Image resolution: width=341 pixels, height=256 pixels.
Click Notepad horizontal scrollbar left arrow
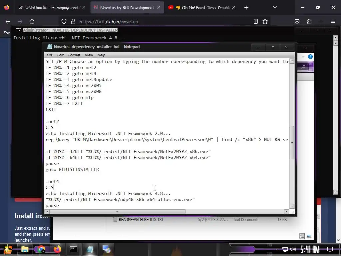pyautogui.click(x=47, y=211)
